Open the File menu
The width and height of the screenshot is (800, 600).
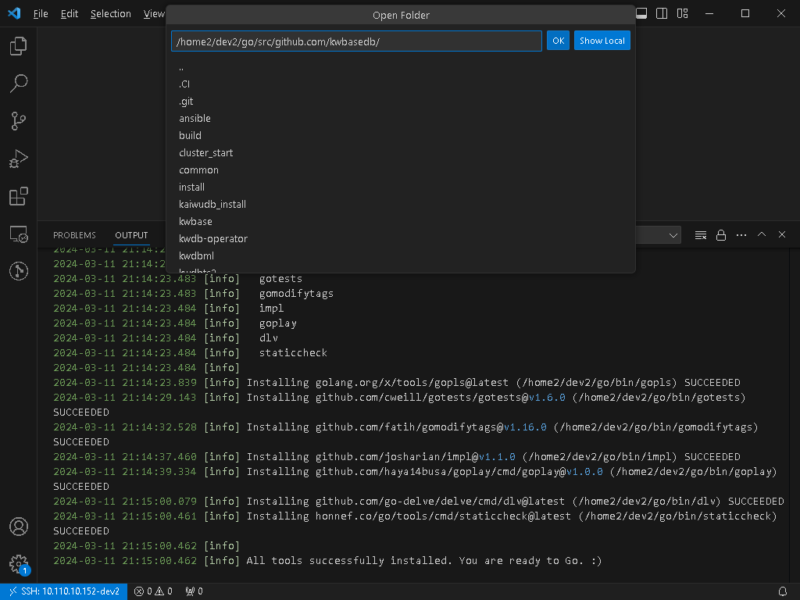click(40, 13)
